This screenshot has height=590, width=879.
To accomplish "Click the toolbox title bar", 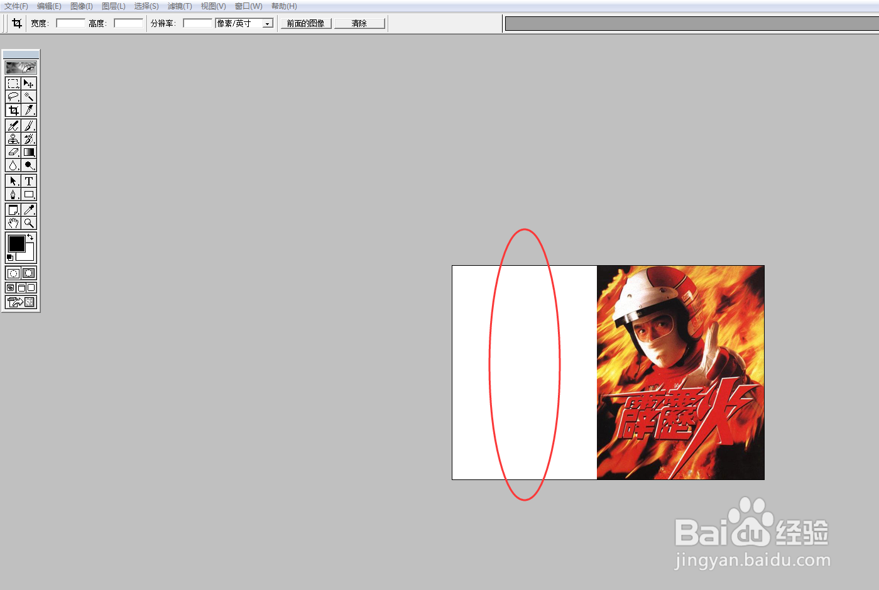I will point(21,55).
